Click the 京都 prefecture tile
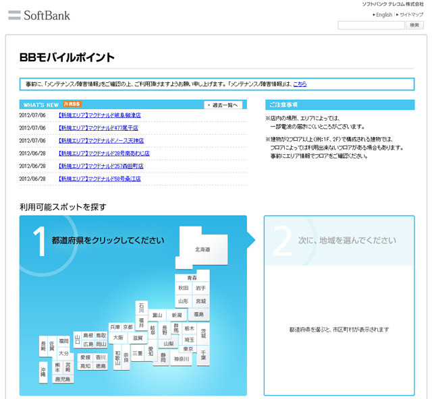The height and width of the screenshot is (399, 432). tap(128, 327)
